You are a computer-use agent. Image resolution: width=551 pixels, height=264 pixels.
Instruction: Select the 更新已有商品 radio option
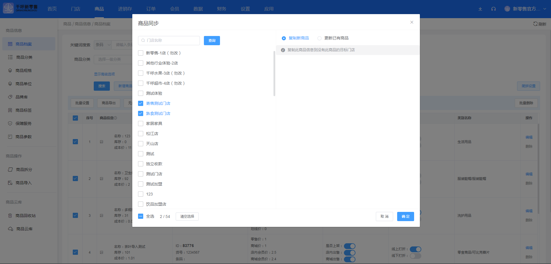319,38
